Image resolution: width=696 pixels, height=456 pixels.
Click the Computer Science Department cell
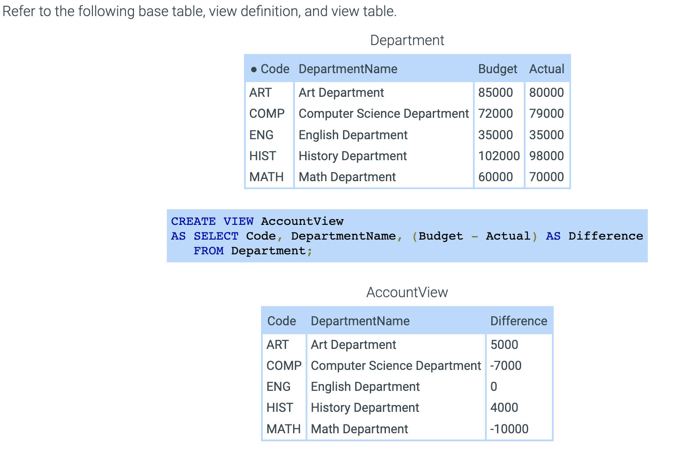[383, 113]
